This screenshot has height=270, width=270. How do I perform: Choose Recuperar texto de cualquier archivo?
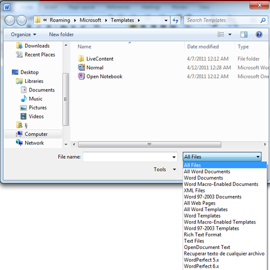pos(225,254)
